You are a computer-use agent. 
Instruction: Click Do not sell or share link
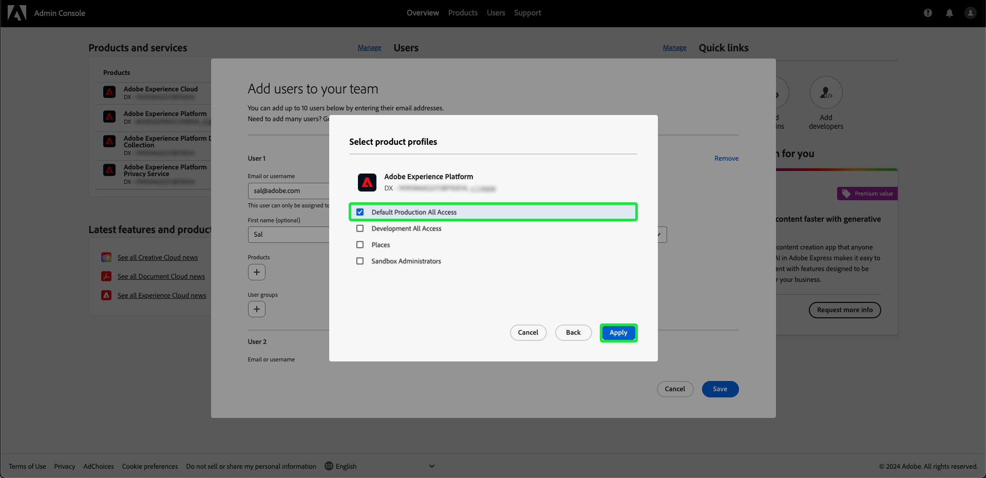pyautogui.click(x=251, y=466)
